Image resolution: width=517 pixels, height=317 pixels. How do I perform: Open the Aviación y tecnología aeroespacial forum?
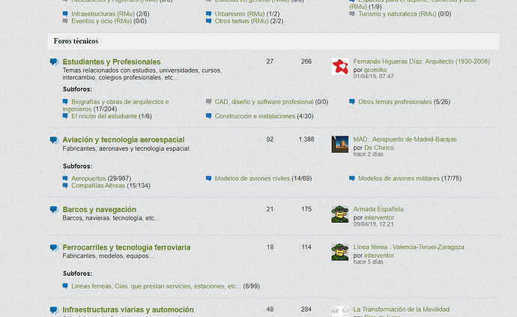pos(123,139)
